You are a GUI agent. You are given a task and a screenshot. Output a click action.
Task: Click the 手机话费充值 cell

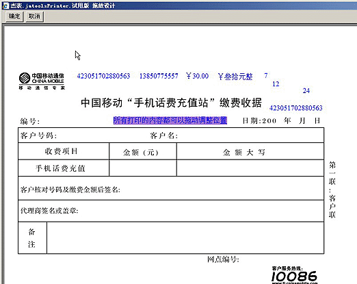coord(64,168)
